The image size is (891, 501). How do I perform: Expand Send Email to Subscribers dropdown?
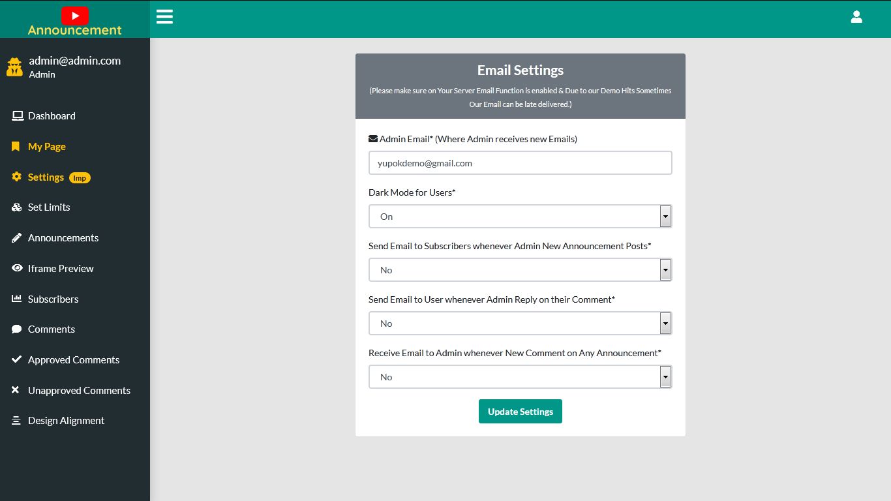click(520, 270)
